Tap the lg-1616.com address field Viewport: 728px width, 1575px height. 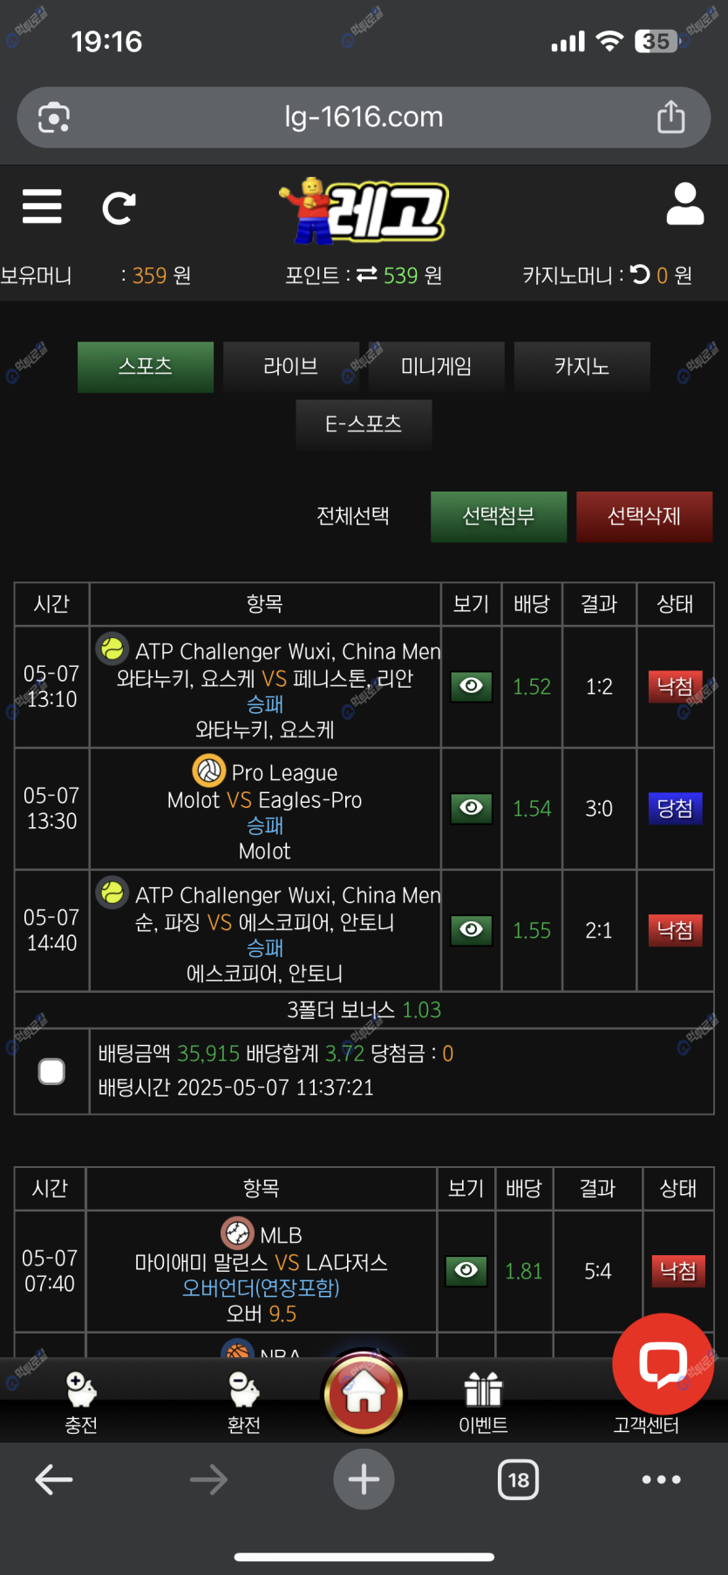pos(364,117)
